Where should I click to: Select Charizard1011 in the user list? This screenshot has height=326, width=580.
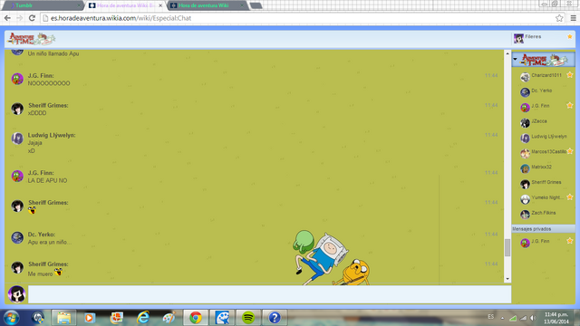[546, 76]
